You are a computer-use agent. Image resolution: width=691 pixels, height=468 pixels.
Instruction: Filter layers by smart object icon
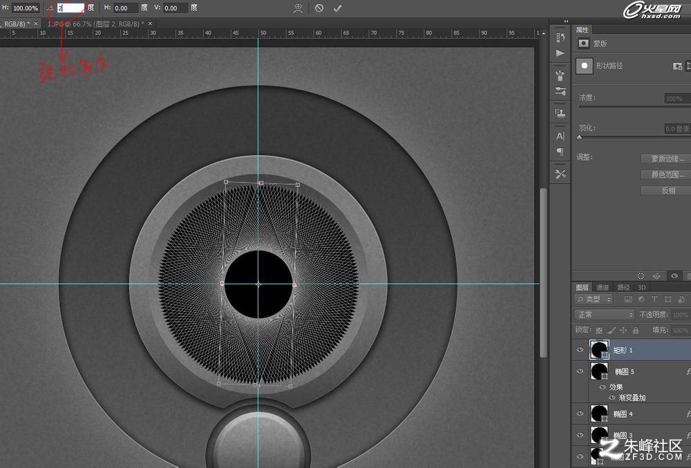[x=681, y=300]
